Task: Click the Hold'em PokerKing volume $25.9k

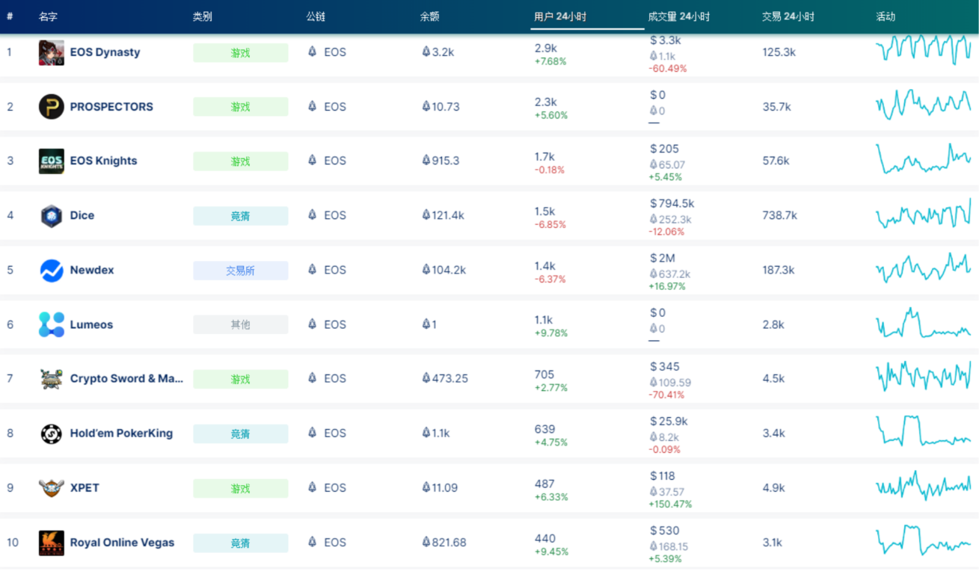Action: 669,422
